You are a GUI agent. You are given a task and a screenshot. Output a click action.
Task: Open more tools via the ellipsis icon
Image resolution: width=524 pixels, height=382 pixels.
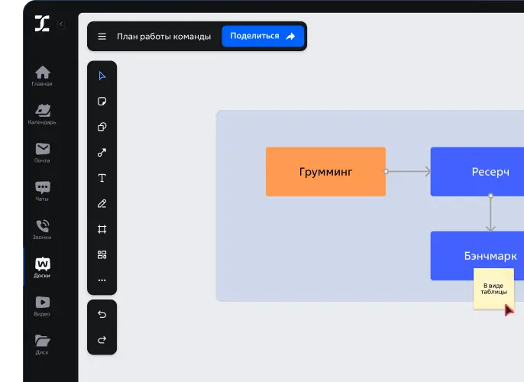[x=102, y=280]
